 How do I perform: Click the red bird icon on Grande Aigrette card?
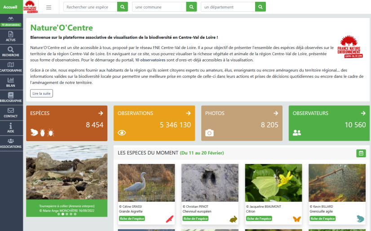tap(170, 219)
